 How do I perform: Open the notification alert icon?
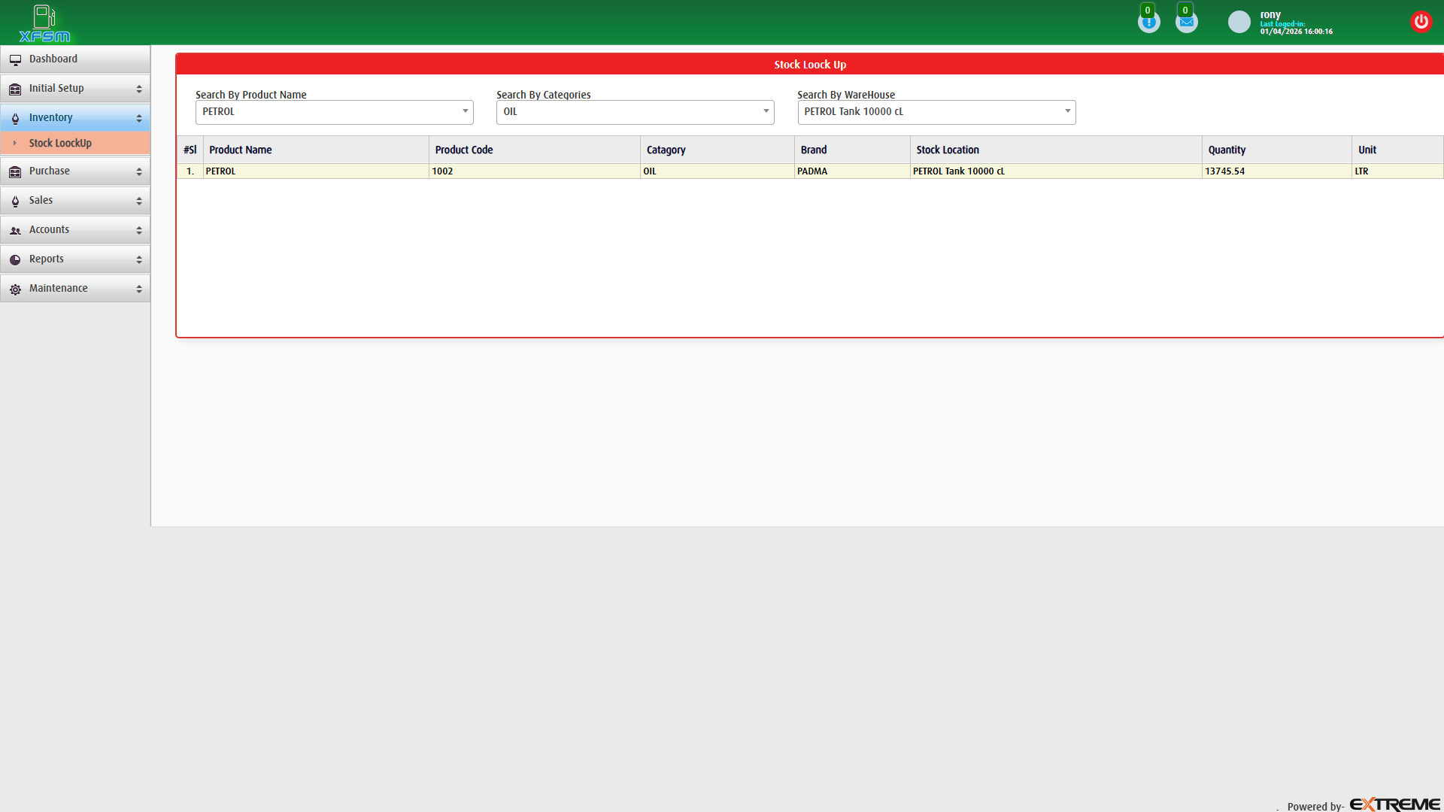pos(1148,20)
